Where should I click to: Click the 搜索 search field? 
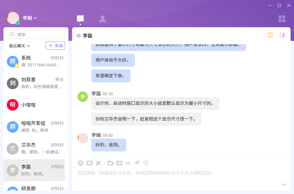click(36, 34)
